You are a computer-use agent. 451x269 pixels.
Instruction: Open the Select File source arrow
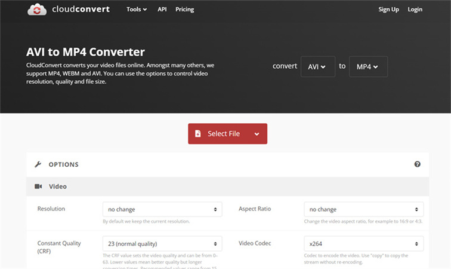click(257, 134)
